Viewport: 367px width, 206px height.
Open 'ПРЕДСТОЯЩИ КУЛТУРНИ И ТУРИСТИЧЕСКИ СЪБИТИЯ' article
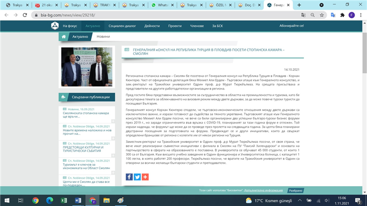(83, 149)
